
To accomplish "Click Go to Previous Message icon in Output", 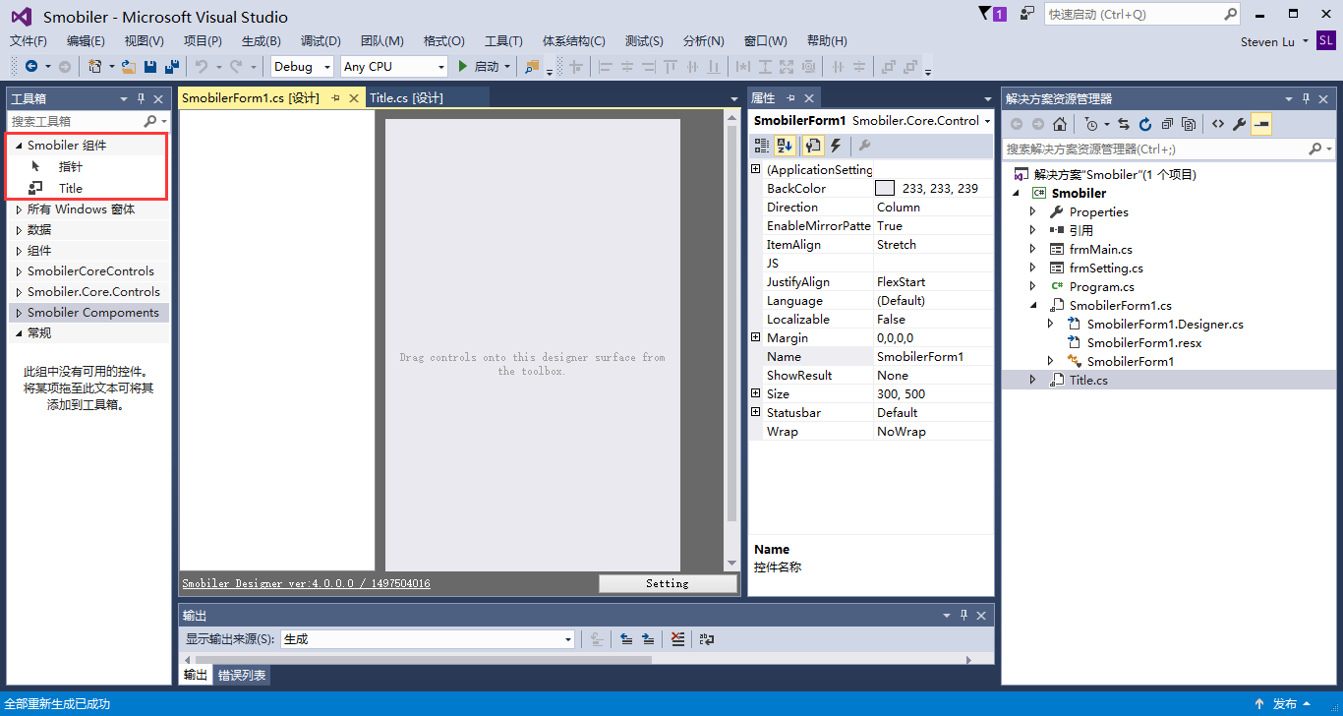I will coord(626,639).
